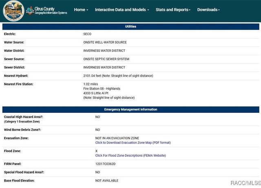Click the Utilities section header
The height and width of the screenshot is (188, 261).
(x=130, y=27)
